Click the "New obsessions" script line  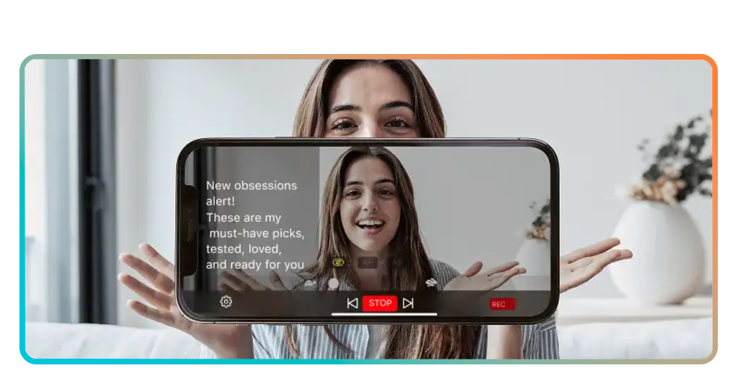(x=251, y=185)
